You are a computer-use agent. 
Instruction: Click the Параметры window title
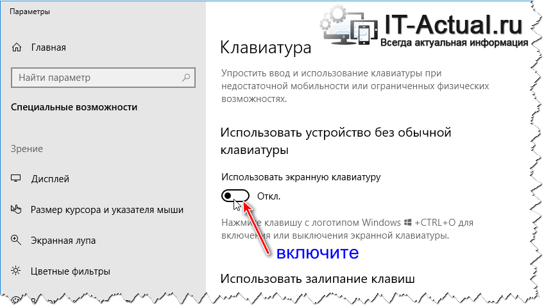(x=30, y=12)
